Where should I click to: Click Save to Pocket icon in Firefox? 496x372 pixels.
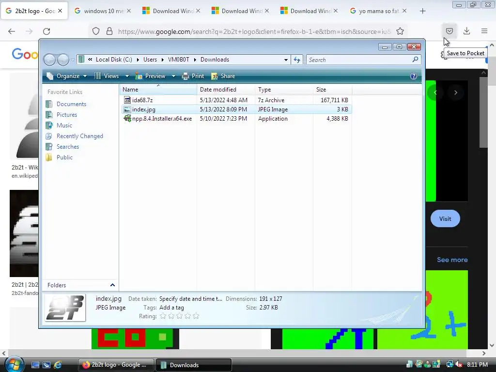pos(449,31)
